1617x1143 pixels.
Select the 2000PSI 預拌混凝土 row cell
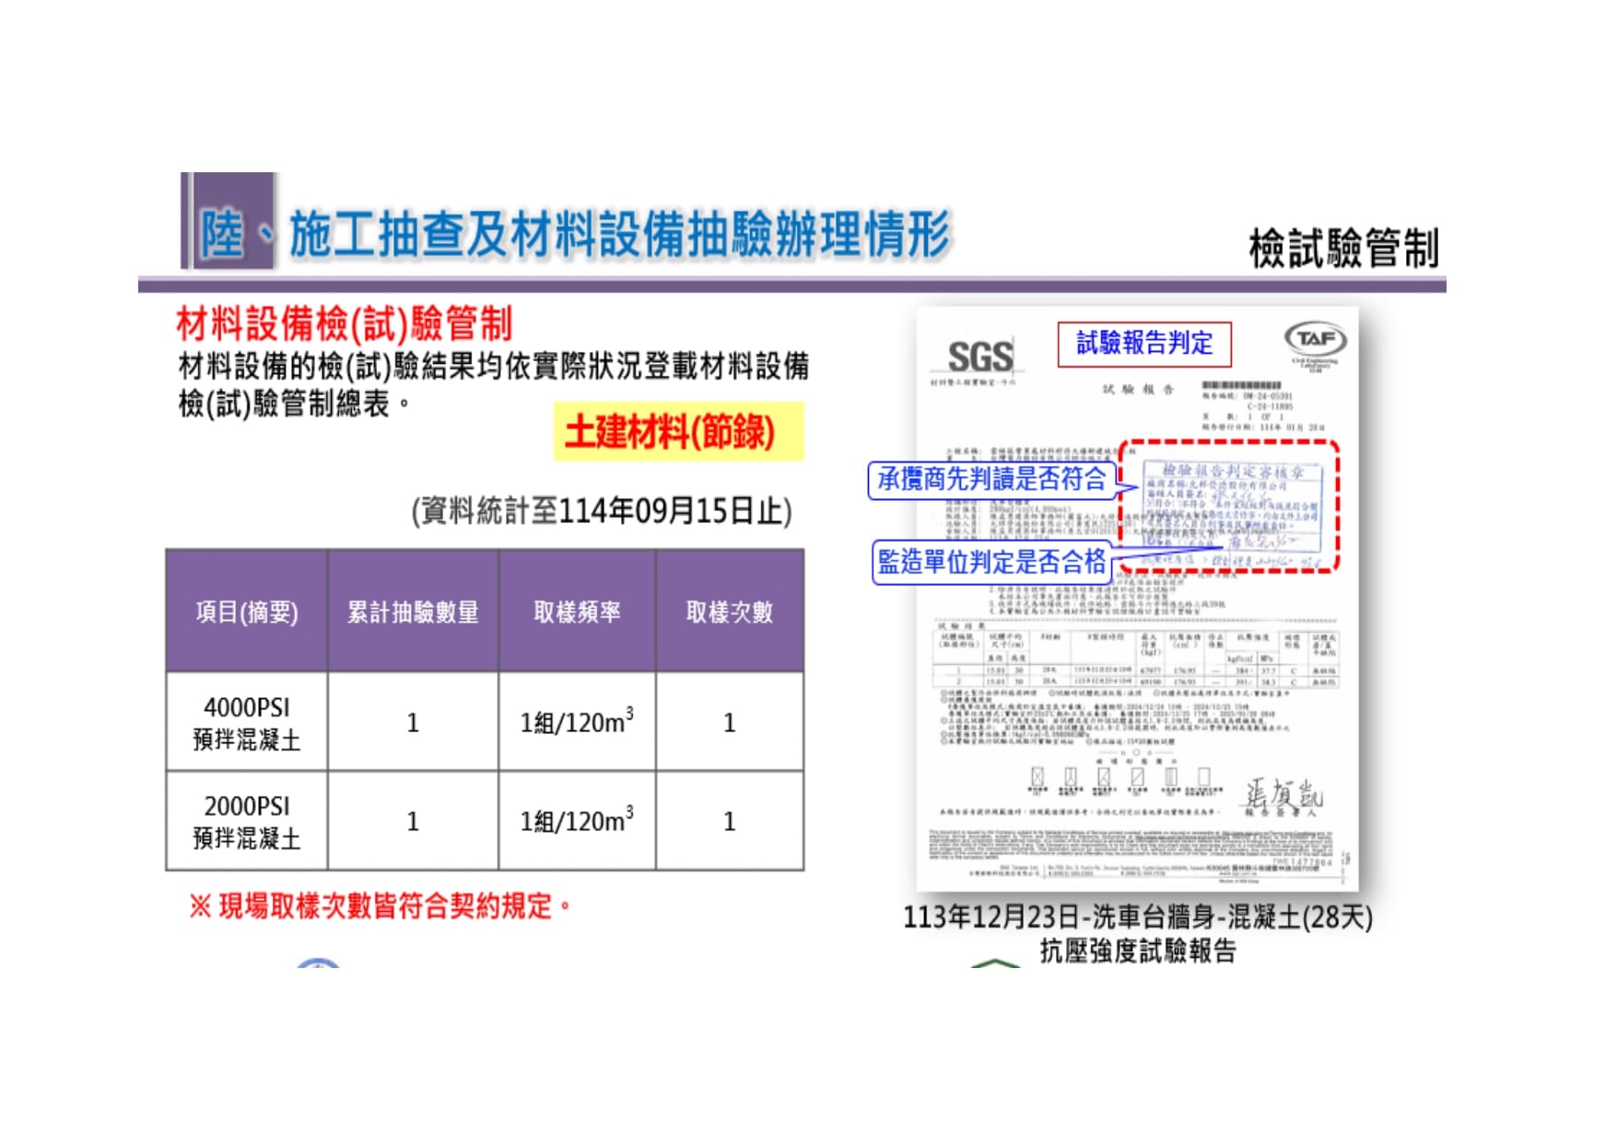(x=247, y=821)
